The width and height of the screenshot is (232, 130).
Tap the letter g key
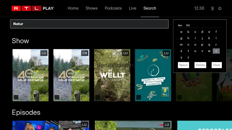(181, 38)
